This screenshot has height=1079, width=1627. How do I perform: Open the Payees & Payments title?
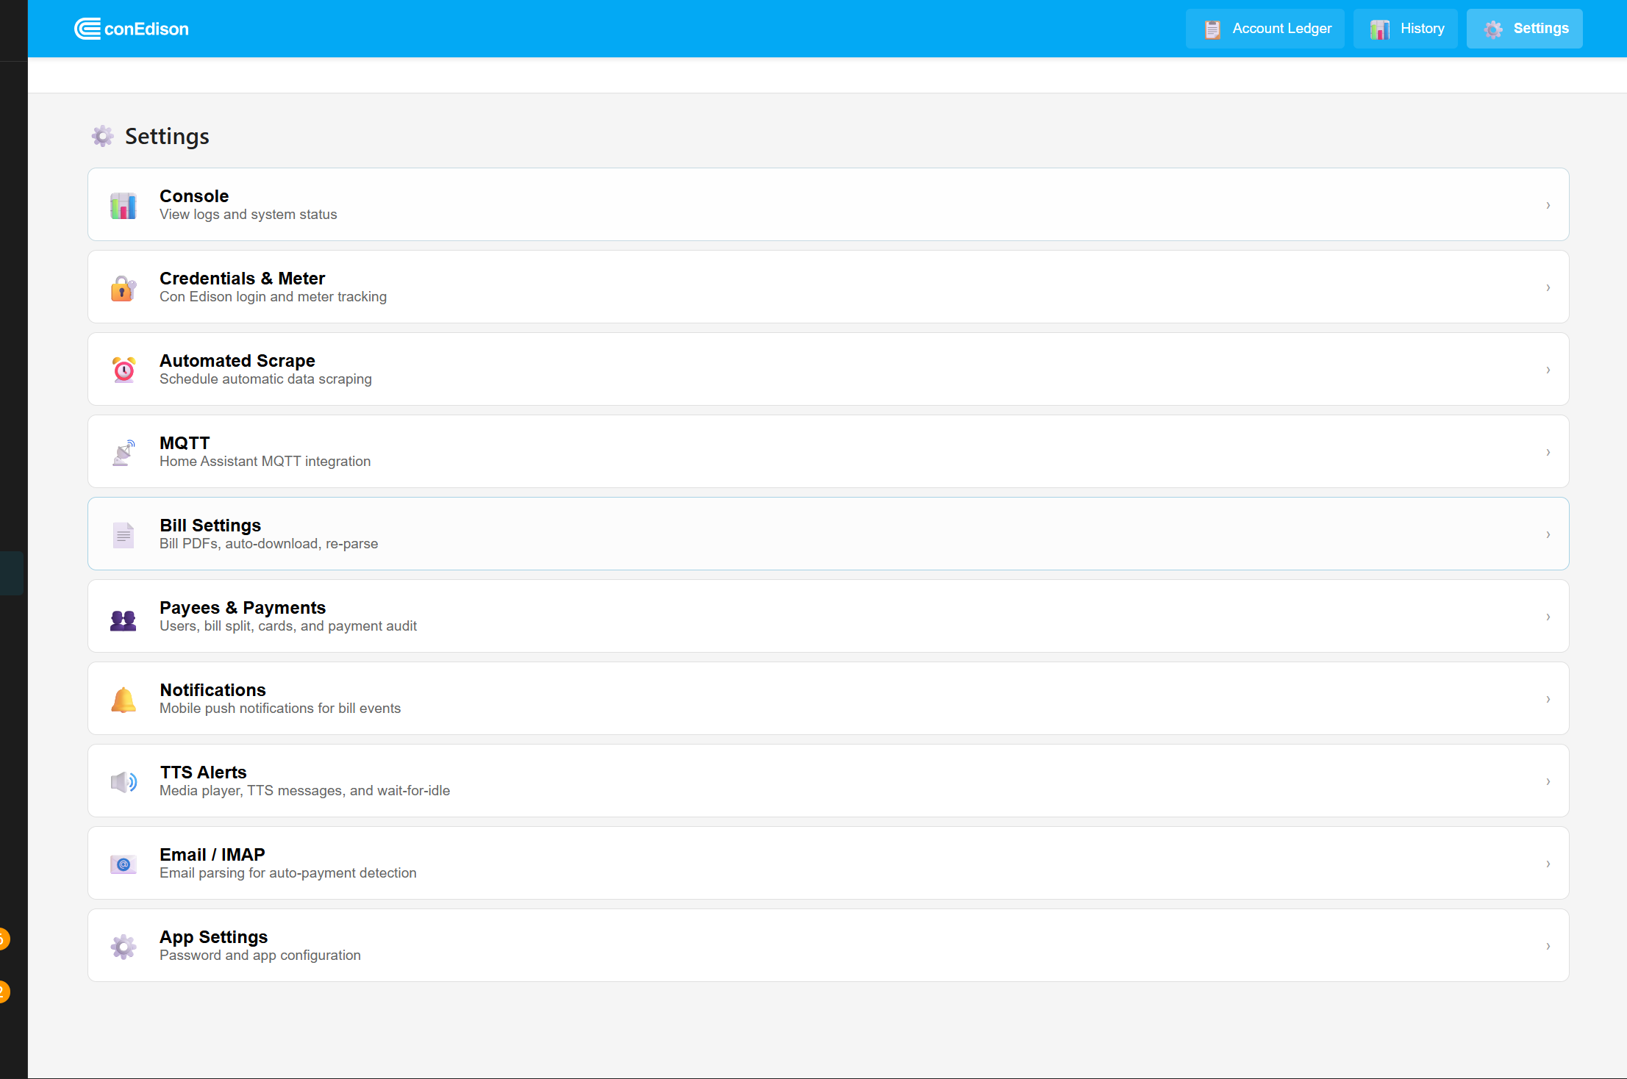[242, 608]
